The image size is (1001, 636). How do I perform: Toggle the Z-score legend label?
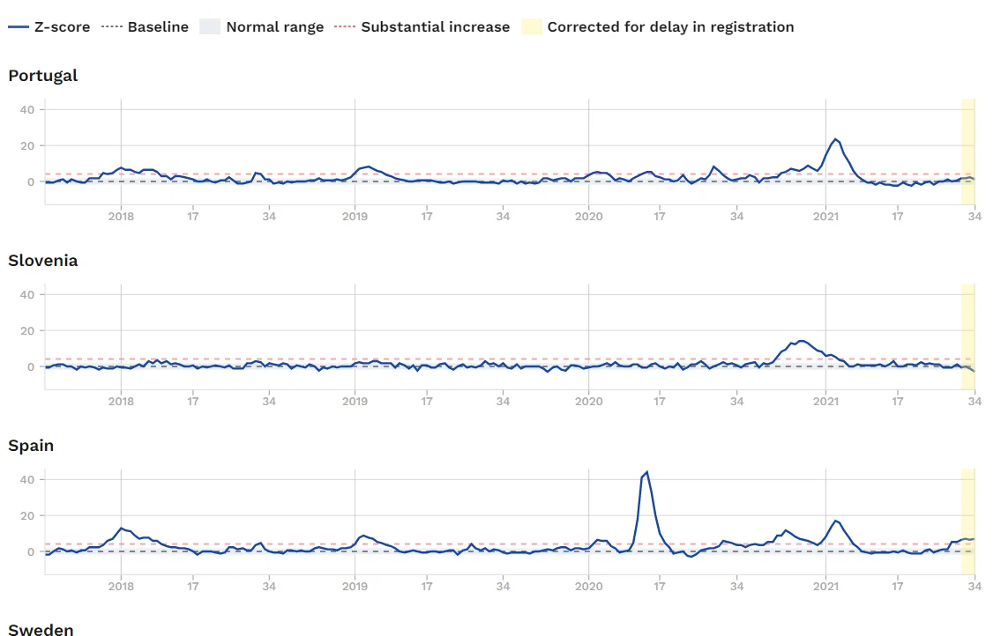[x=62, y=27]
